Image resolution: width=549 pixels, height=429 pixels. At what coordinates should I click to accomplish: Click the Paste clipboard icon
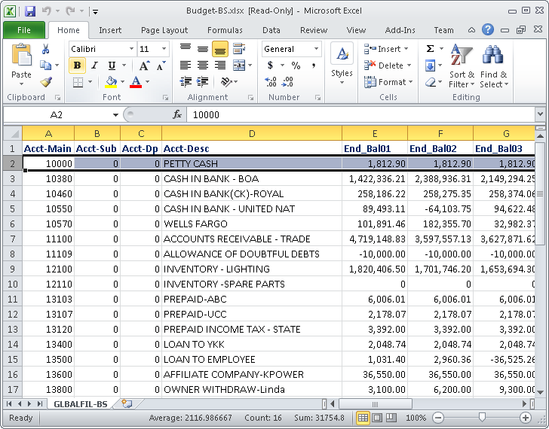coord(22,55)
